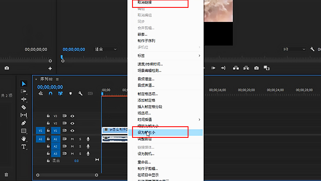This screenshot has height=181, width=321.
Task: Click the A3 voice-over record microphone
Action: (x=88, y=153)
